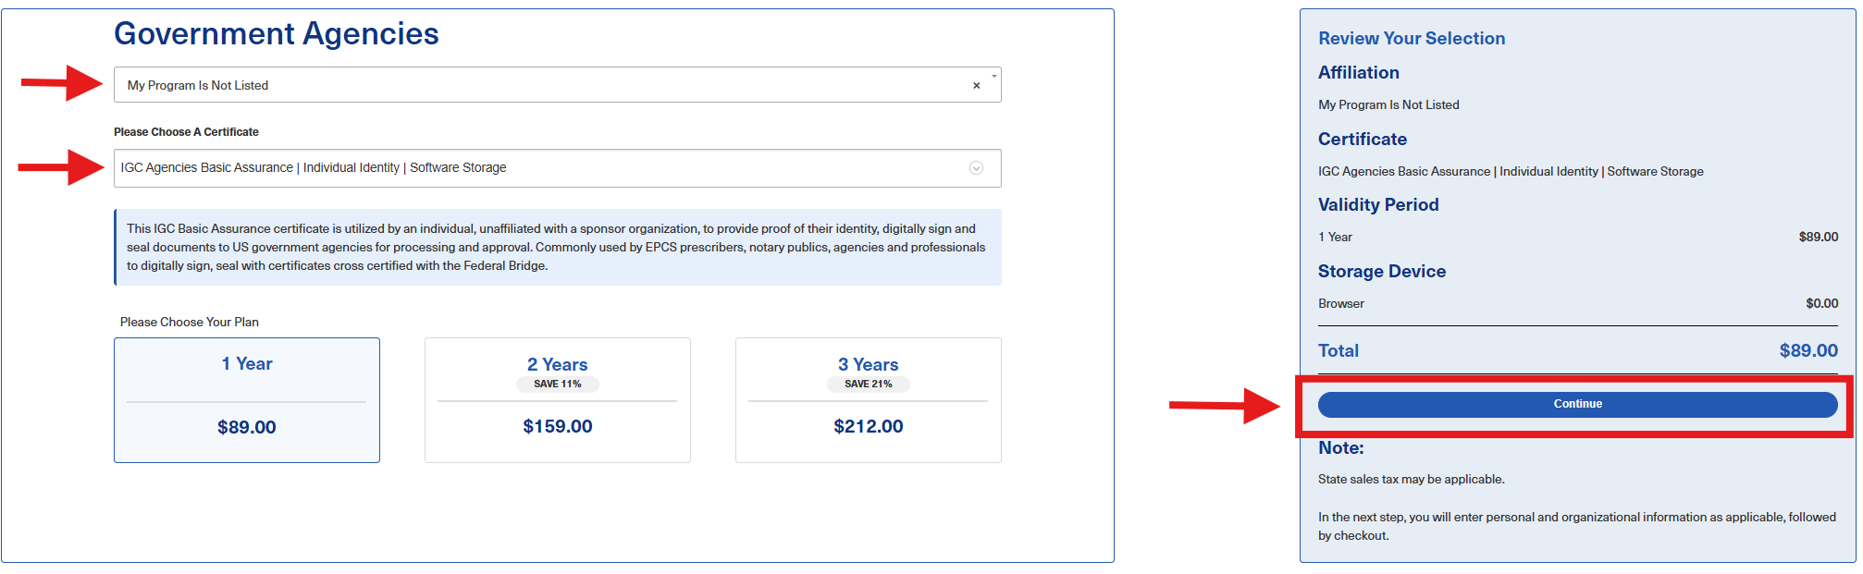Open the Please Choose A Certificate dropdown

point(557,168)
